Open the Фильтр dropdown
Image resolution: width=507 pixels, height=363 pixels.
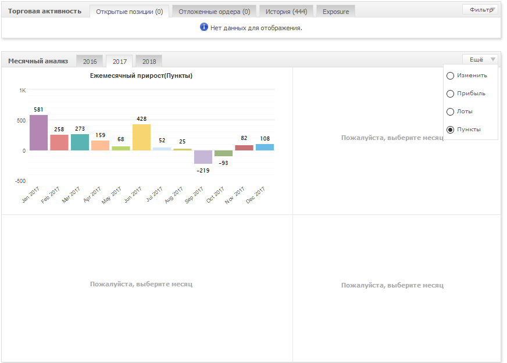click(x=480, y=10)
